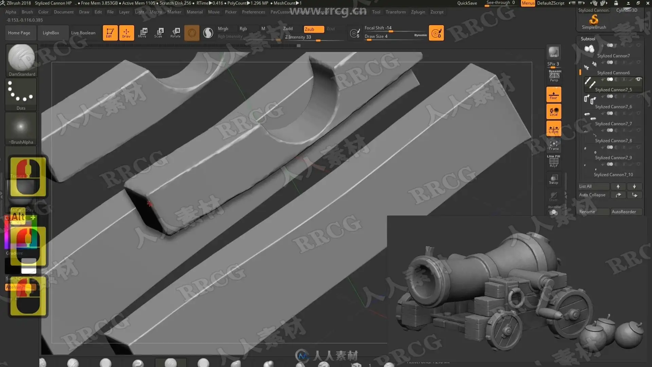Toggle Local symmetry L.Sym

pos(554,129)
